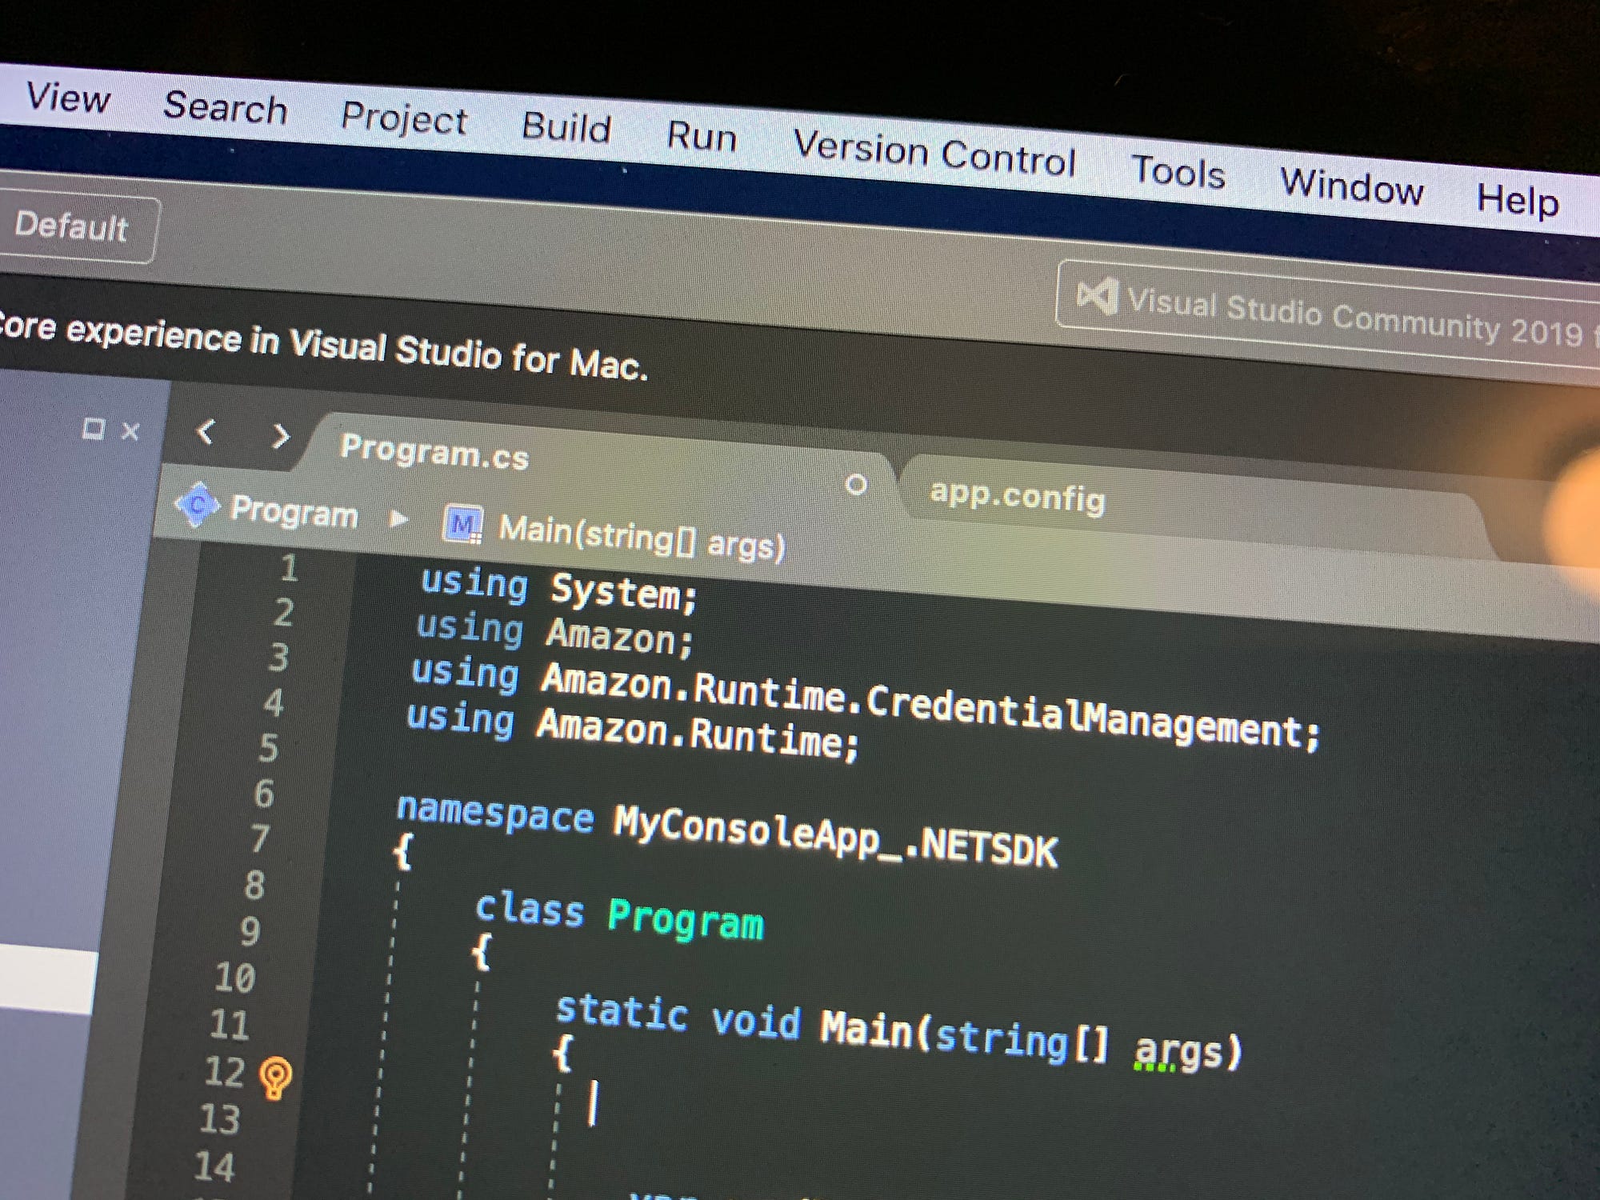Viewport: 1600px width, 1200px height.
Task: Click the Main method icon in breadcrumb
Action: 463,525
